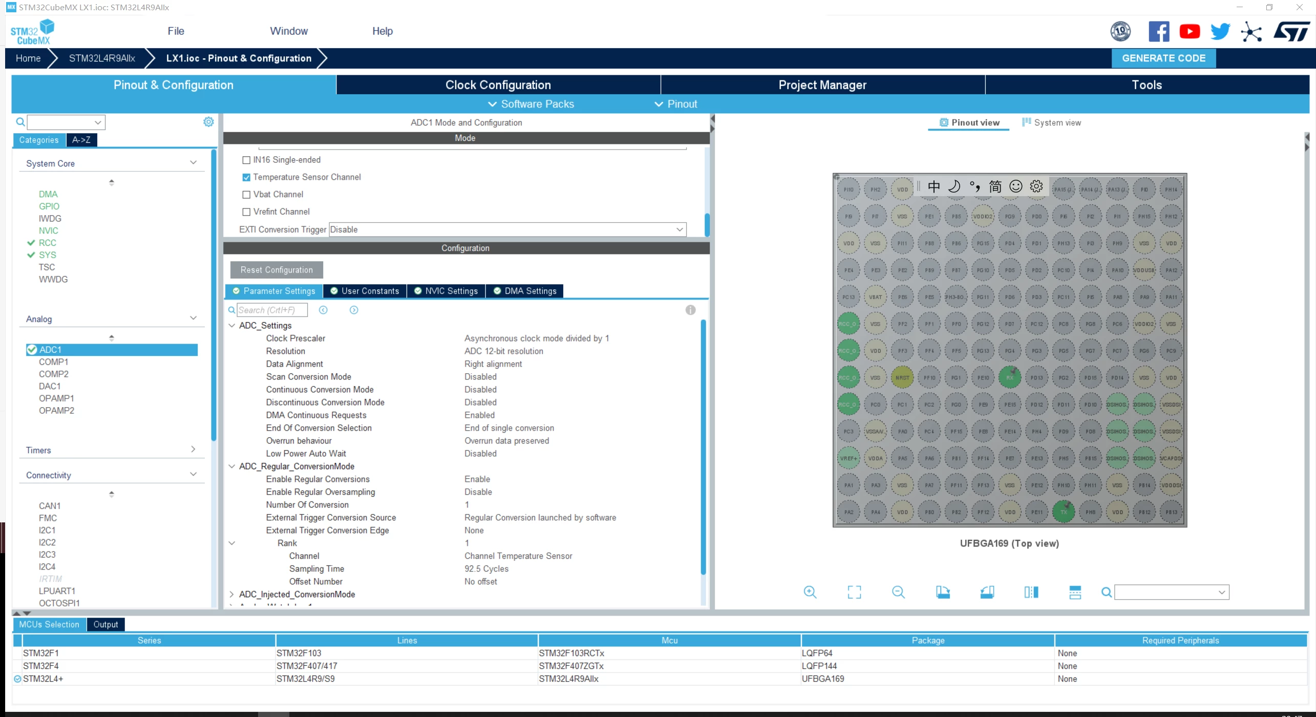The height and width of the screenshot is (717, 1316).
Task: Click the categories settings gear icon
Action: tap(208, 122)
